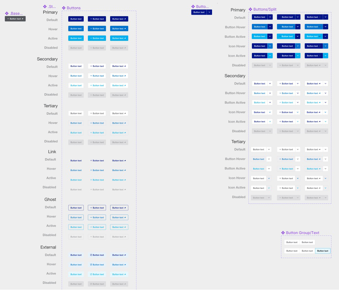Click the dark gray base "Button text" button

(15, 19)
